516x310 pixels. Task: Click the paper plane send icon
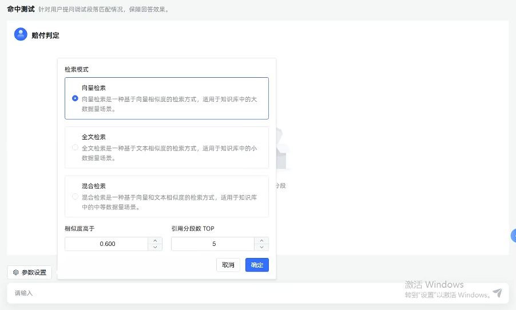point(497,293)
